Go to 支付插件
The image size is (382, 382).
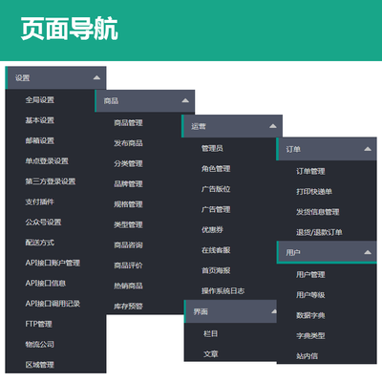[40, 202]
